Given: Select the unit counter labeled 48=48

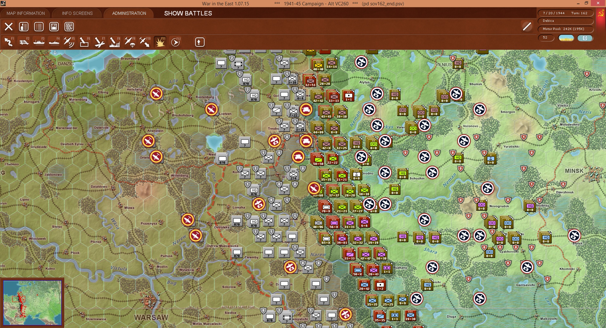Looking at the screenshot, I should [x=318, y=65].
